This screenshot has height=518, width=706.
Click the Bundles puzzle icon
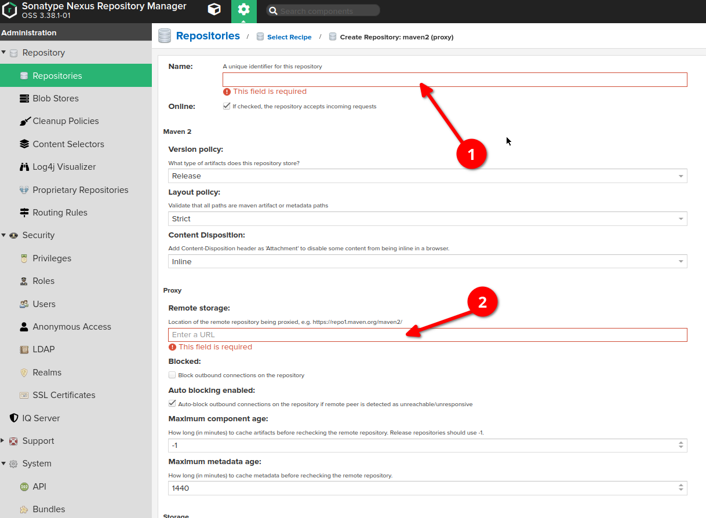pyautogui.click(x=24, y=509)
